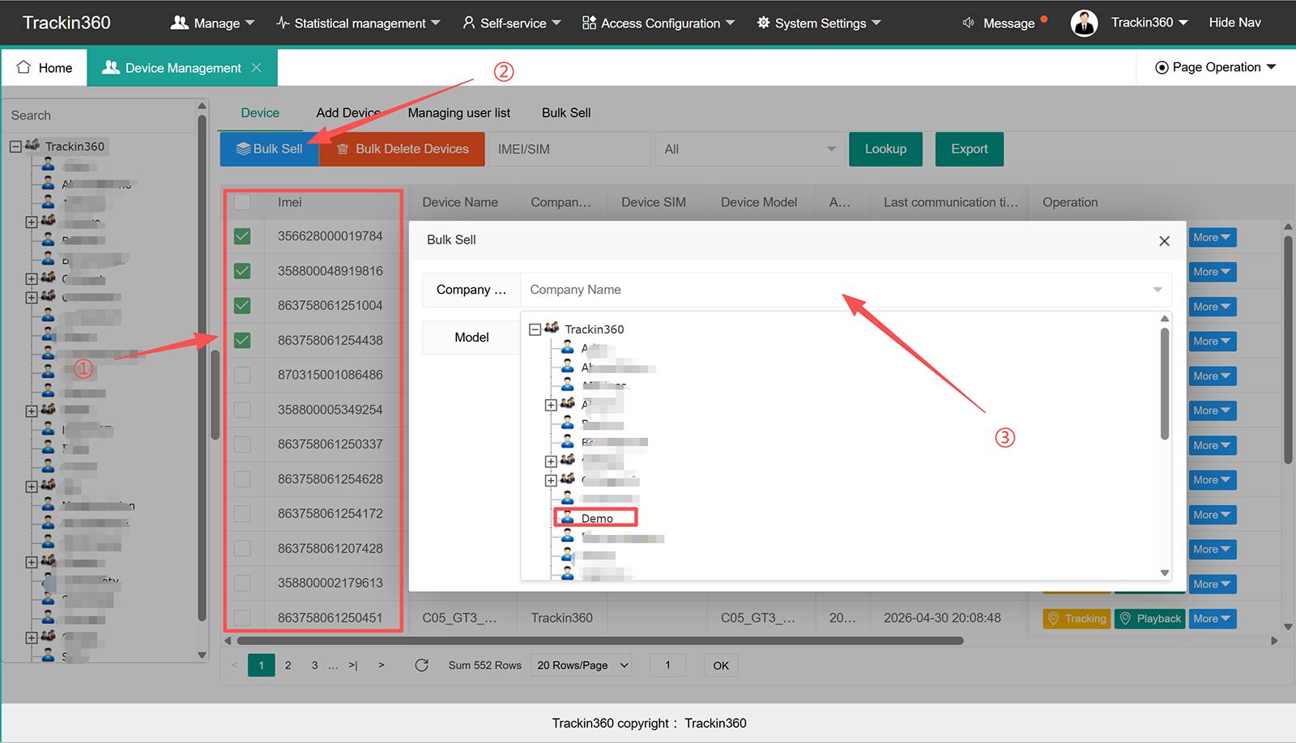Close the Device Management tab

[x=256, y=67]
